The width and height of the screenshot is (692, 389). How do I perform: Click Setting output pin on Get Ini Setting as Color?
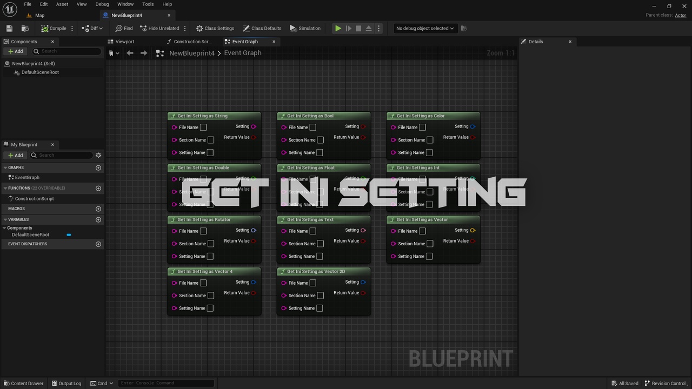pos(473,126)
